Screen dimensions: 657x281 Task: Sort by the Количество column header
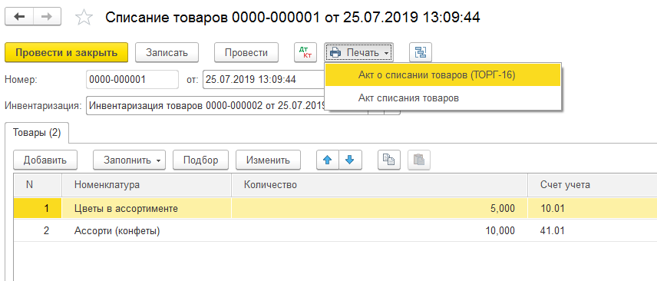coord(379,185)
